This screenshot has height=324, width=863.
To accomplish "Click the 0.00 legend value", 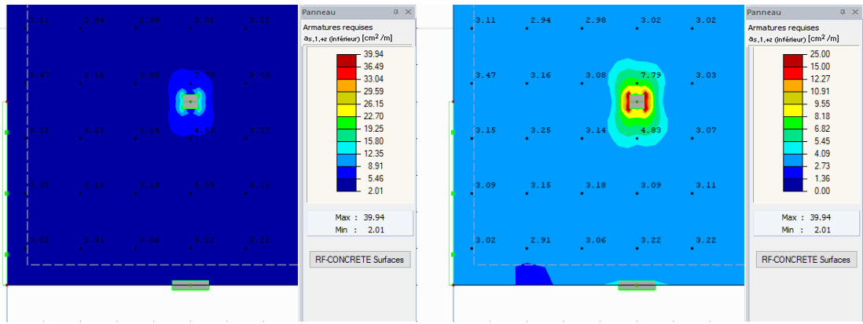I will pos(822,191).
